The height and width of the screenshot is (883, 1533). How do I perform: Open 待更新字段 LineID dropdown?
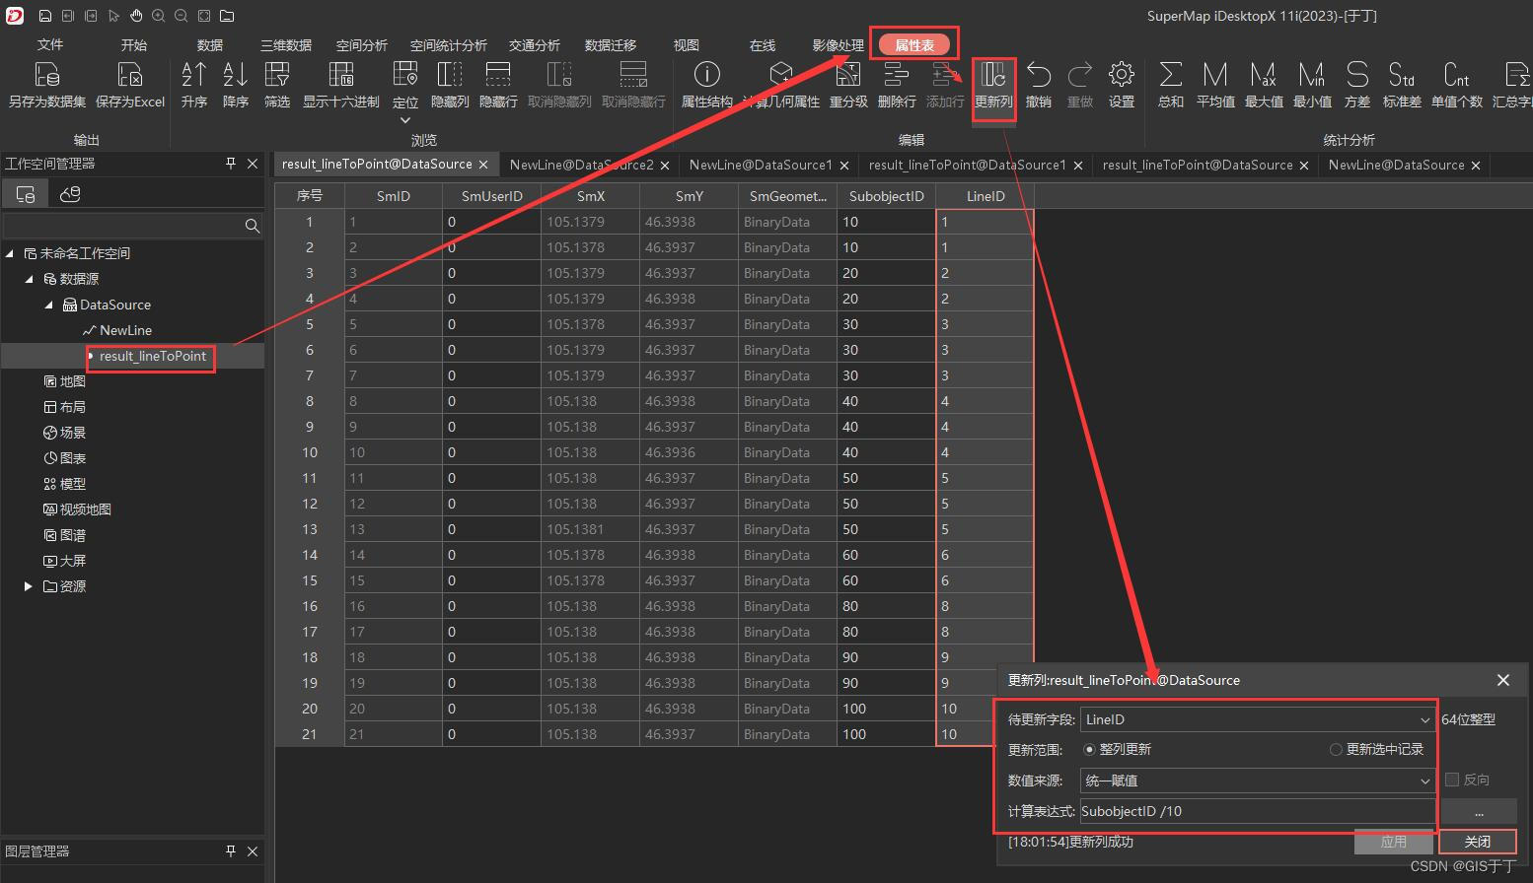click(x=1424, y=720)
